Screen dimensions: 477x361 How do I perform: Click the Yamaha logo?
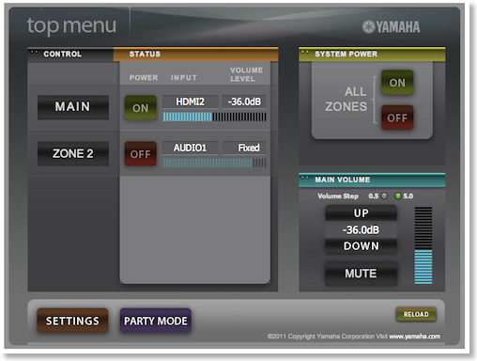click(391, 27)
